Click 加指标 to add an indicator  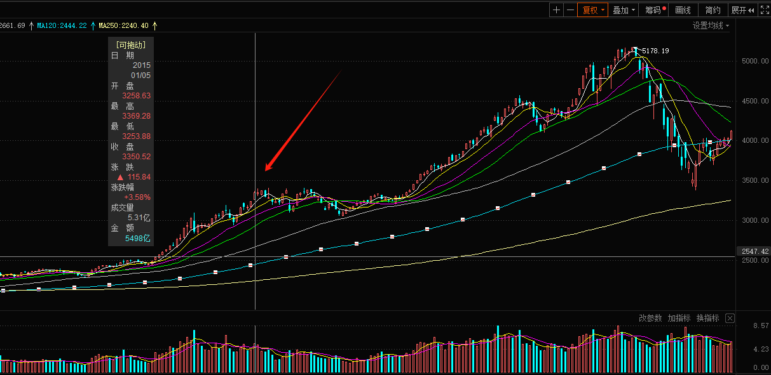click(679, 318)
